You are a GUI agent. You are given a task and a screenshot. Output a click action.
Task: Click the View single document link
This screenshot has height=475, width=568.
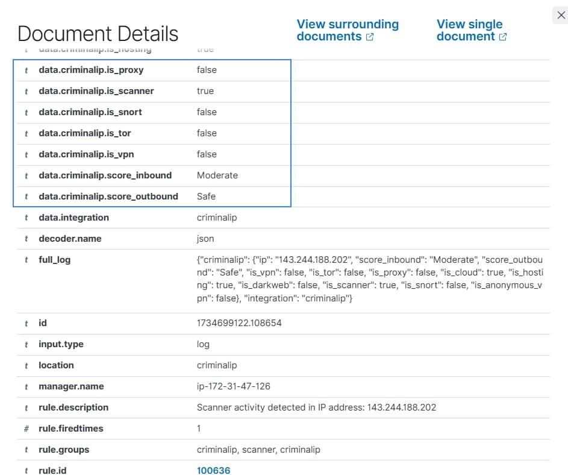click(x=471, y=30)
